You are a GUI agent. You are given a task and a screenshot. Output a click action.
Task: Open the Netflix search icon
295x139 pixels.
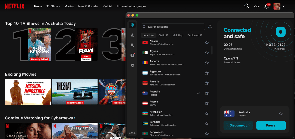[247, 6]
